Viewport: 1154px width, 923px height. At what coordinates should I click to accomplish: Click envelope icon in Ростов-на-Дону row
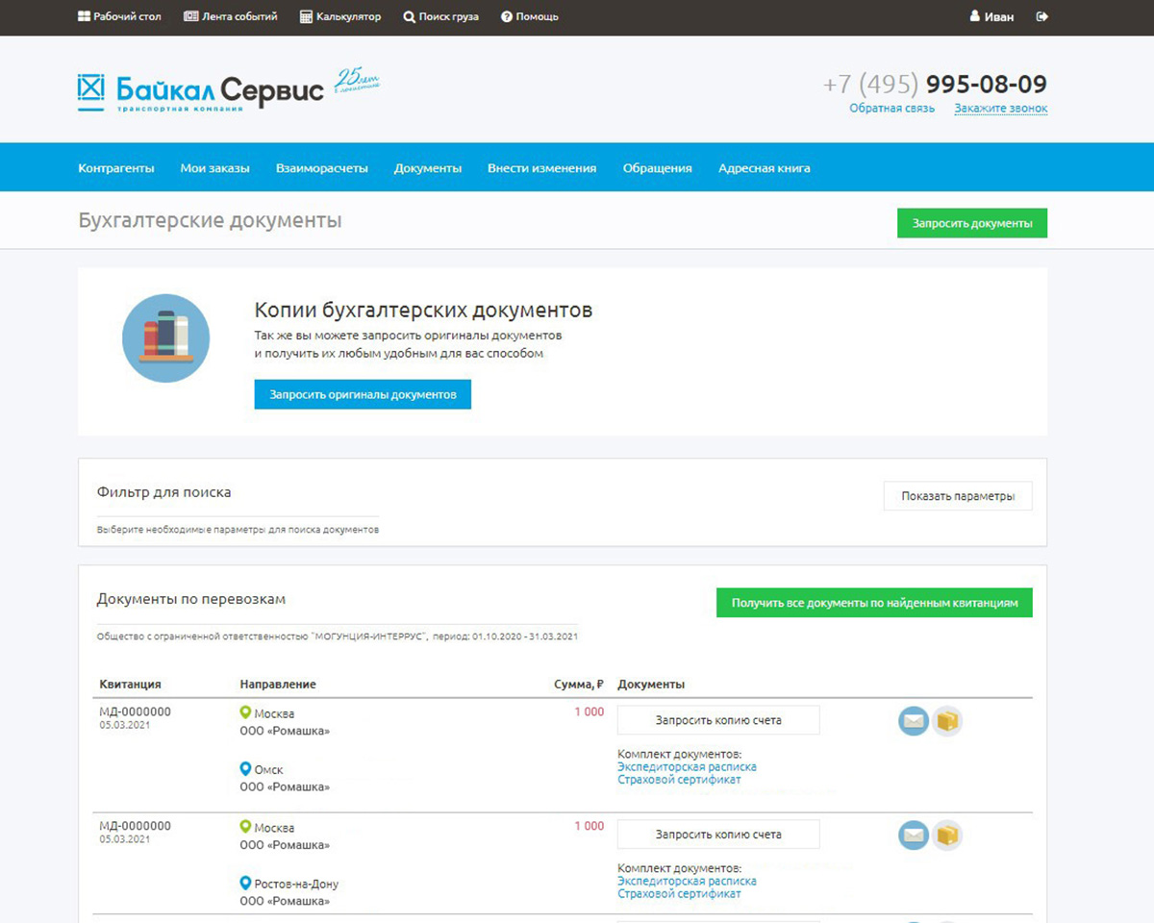913,835
